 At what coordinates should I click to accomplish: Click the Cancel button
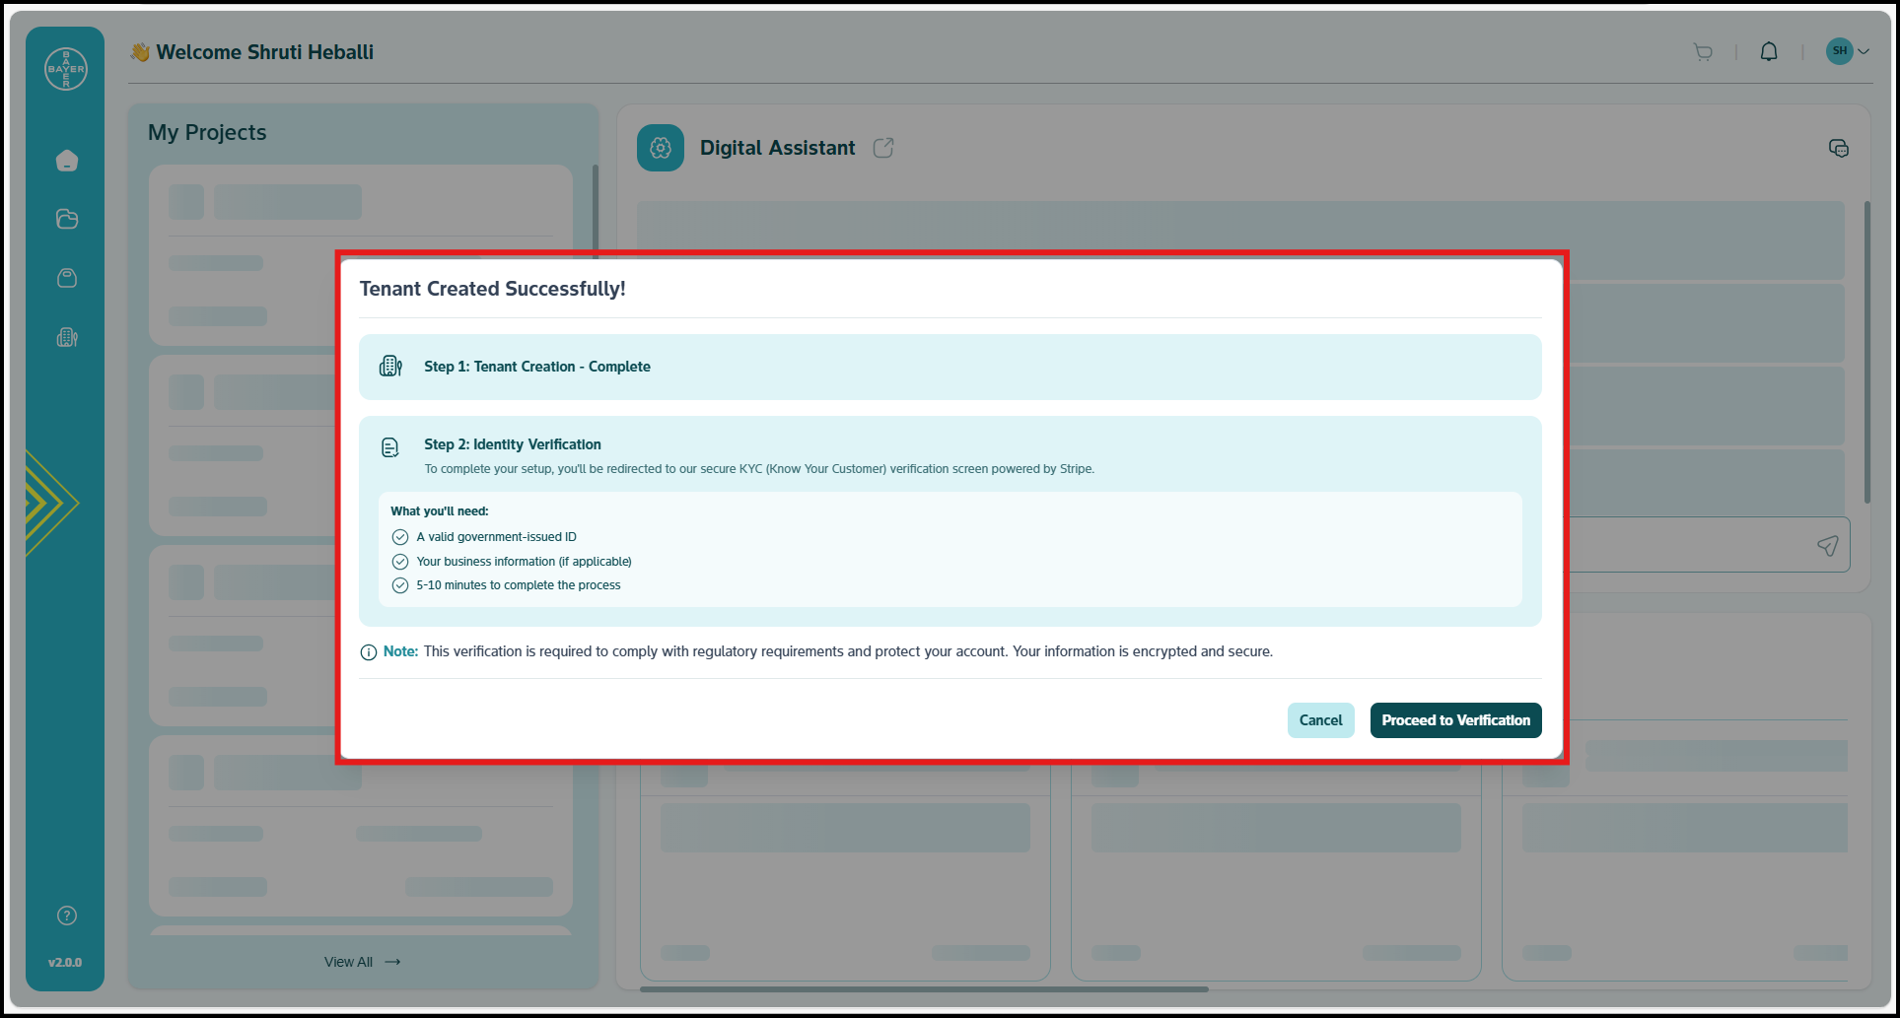click(x=1320, y=720)
